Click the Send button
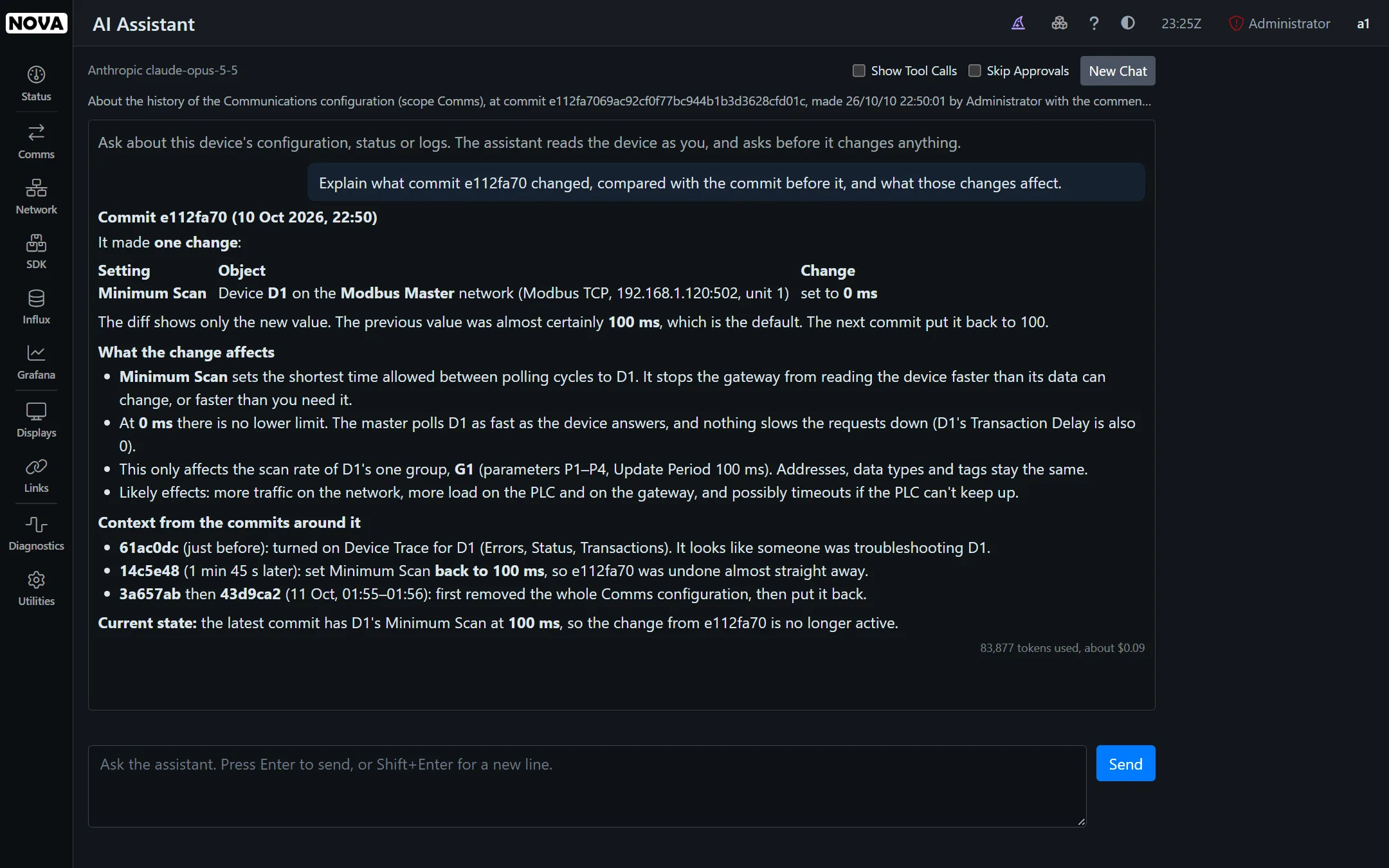 (x=1125, y=763)
